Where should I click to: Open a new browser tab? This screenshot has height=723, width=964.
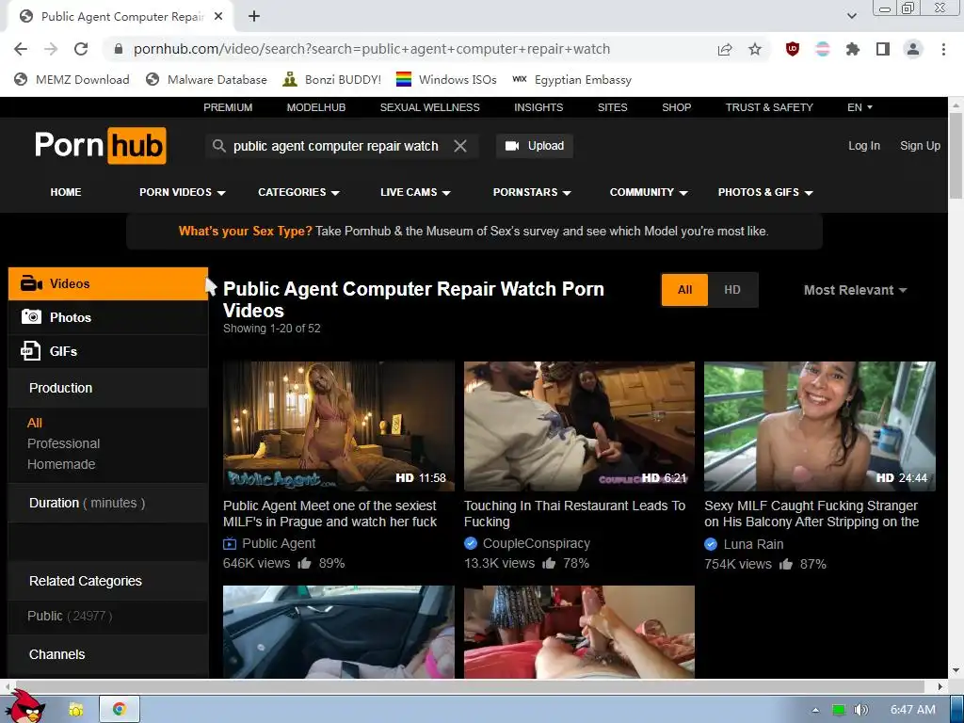254,17
